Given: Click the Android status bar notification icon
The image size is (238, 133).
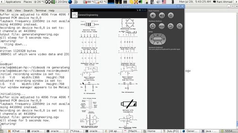Looking at the screenshot, I should tap(73, 10).
